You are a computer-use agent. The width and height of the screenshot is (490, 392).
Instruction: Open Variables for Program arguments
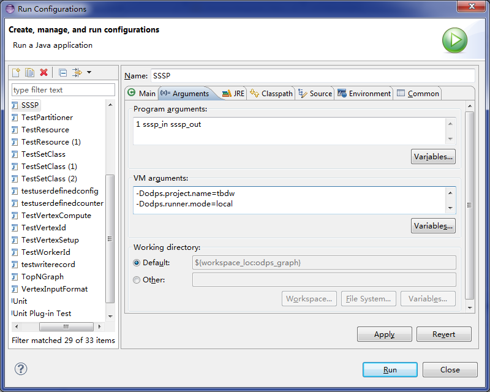click(433, 156)
